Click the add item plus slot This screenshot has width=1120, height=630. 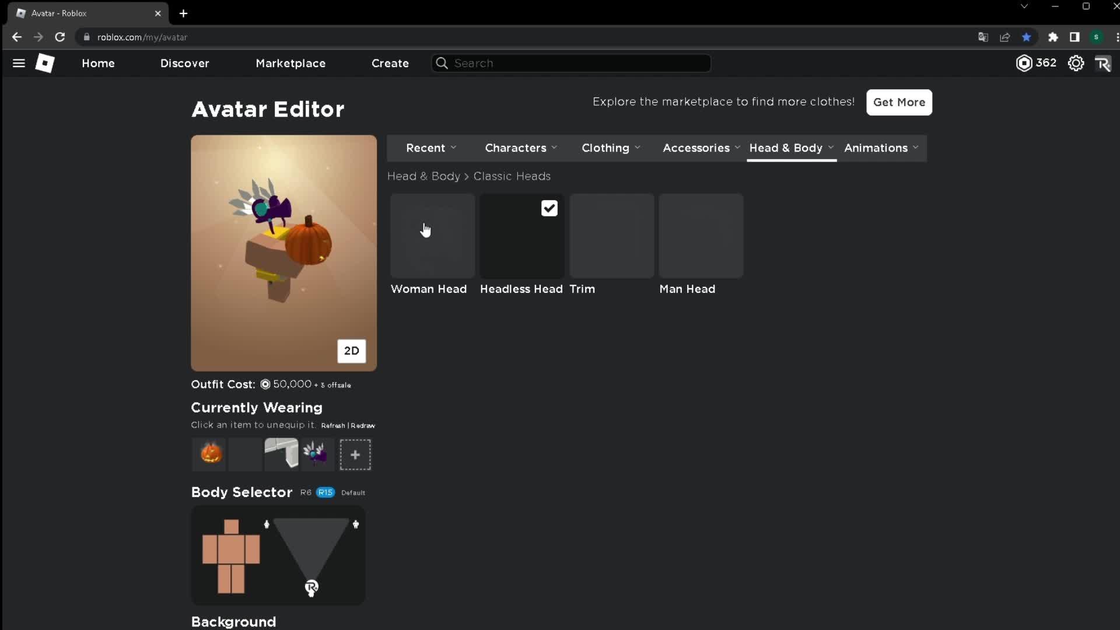coord(355,454)
